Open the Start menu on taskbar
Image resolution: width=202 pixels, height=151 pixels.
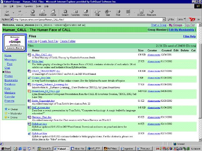pyautogui.click(x=6, y=149)
